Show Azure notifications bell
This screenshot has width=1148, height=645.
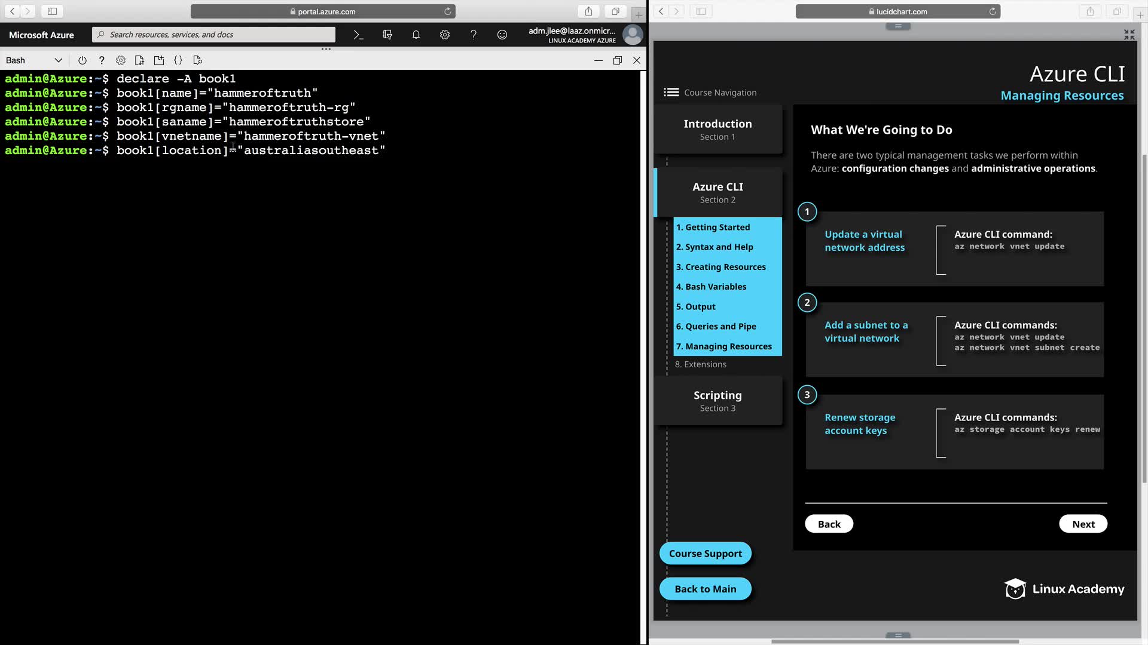tap(416, 35)
